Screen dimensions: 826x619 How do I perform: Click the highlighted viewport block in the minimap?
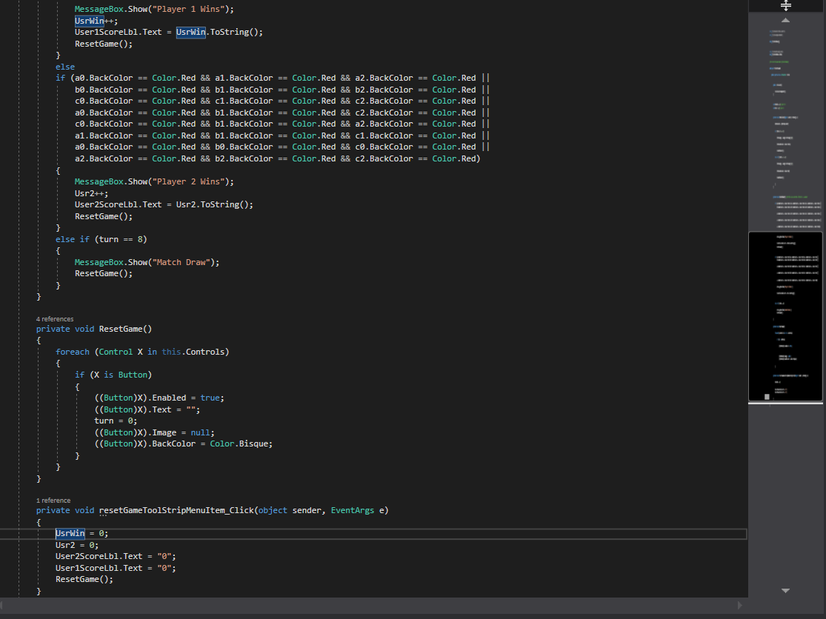click(785, 316)
